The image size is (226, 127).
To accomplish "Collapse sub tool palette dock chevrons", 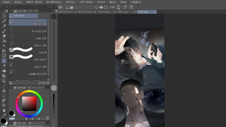I will [x=10, y=7].
